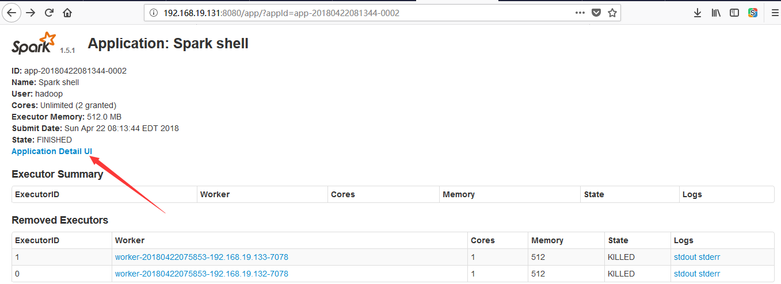This screenshot has height=284, width=781.
Task: Click the 'User: hadoop' line
Action: (37, 94)
